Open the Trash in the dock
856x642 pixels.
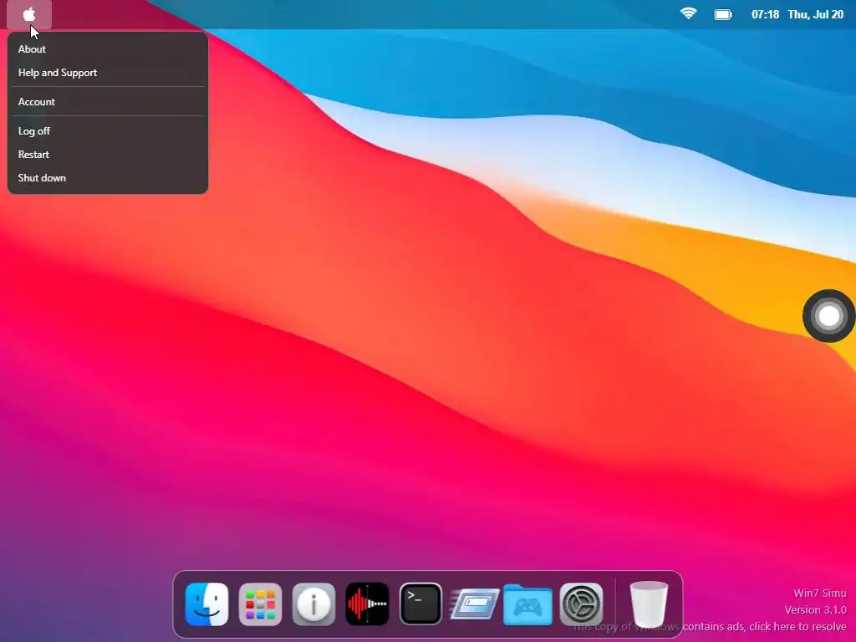pyautogui.click(x=649, y=604)
